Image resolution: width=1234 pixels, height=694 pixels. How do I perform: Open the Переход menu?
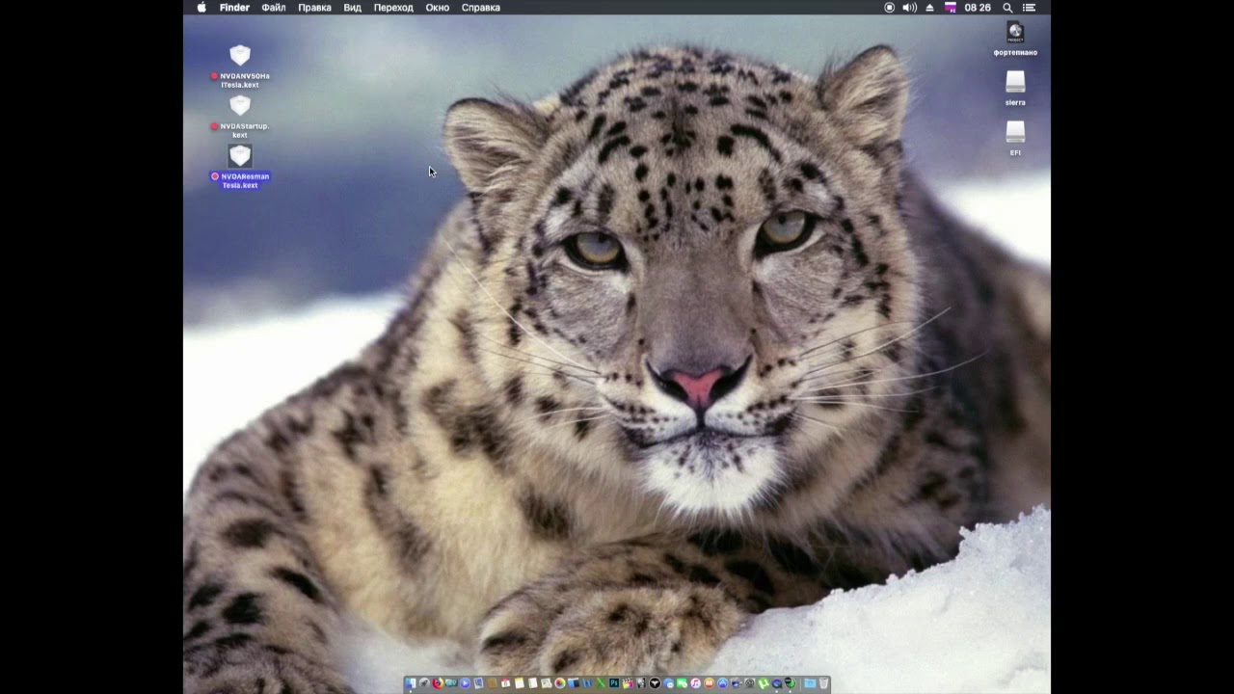click(x=393, y=8)
